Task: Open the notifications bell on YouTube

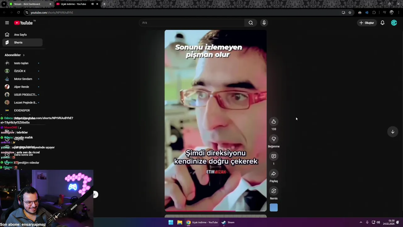Action: click(x=383, y=23)
